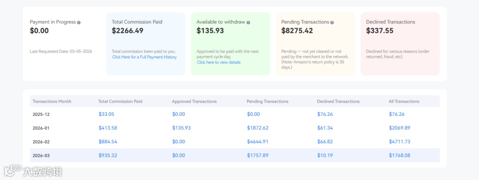Click help icon next to Pending Transactions
479x180 pixels.
click(x=332, y=22)
